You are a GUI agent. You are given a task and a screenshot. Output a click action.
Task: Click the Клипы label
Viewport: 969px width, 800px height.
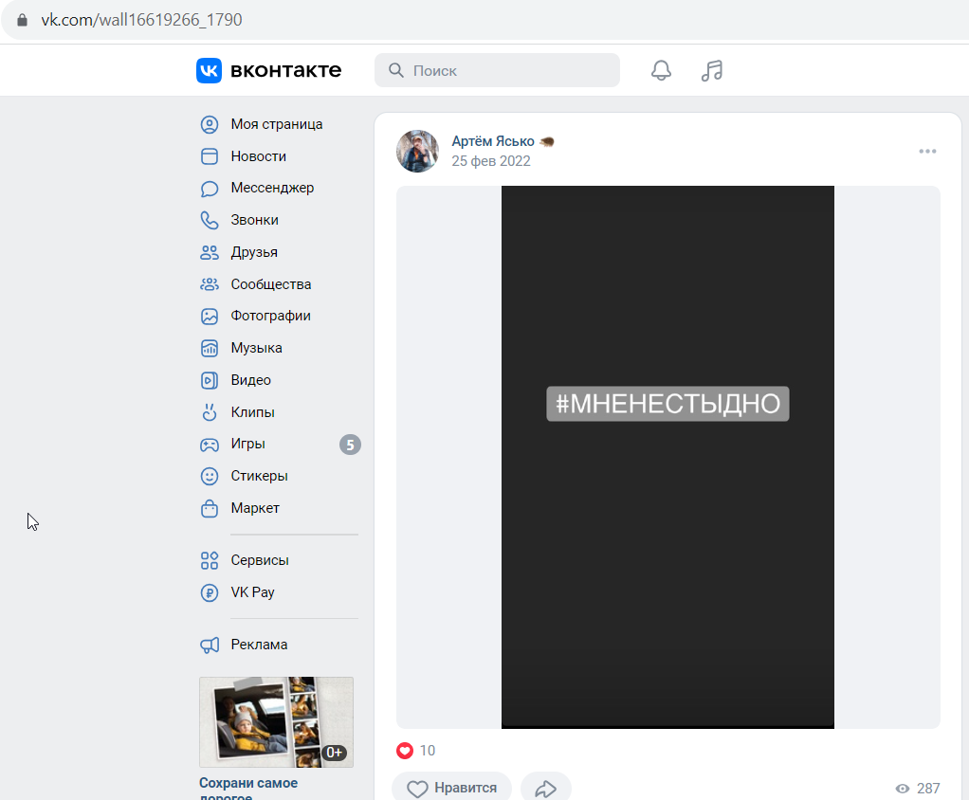253,412
